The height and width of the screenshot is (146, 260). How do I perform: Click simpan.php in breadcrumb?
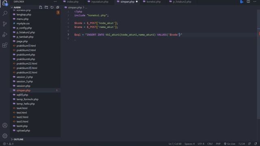coord(75,7)
